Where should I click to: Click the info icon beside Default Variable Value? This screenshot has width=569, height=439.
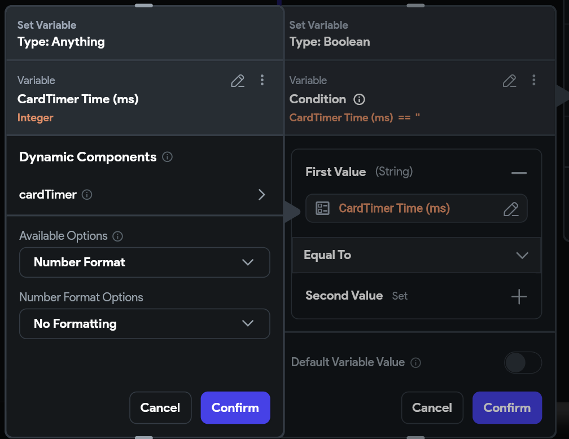pyautogui.click(x=415, y=363)
